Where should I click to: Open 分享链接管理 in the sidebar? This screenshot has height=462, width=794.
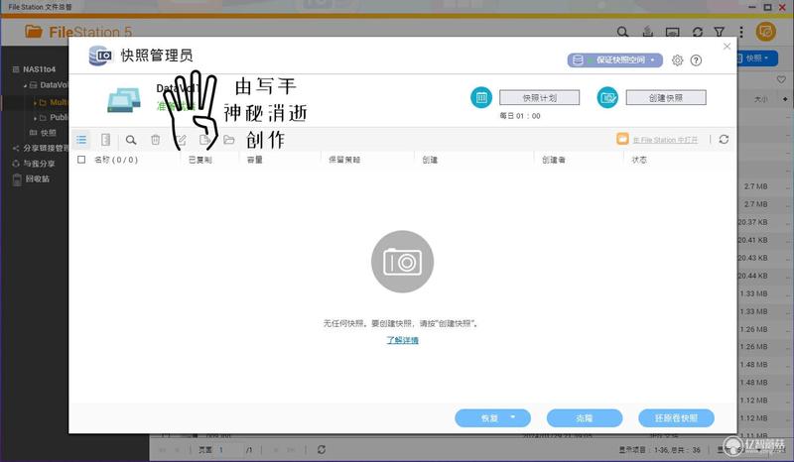pyautogui.click(x=45, y=149)
